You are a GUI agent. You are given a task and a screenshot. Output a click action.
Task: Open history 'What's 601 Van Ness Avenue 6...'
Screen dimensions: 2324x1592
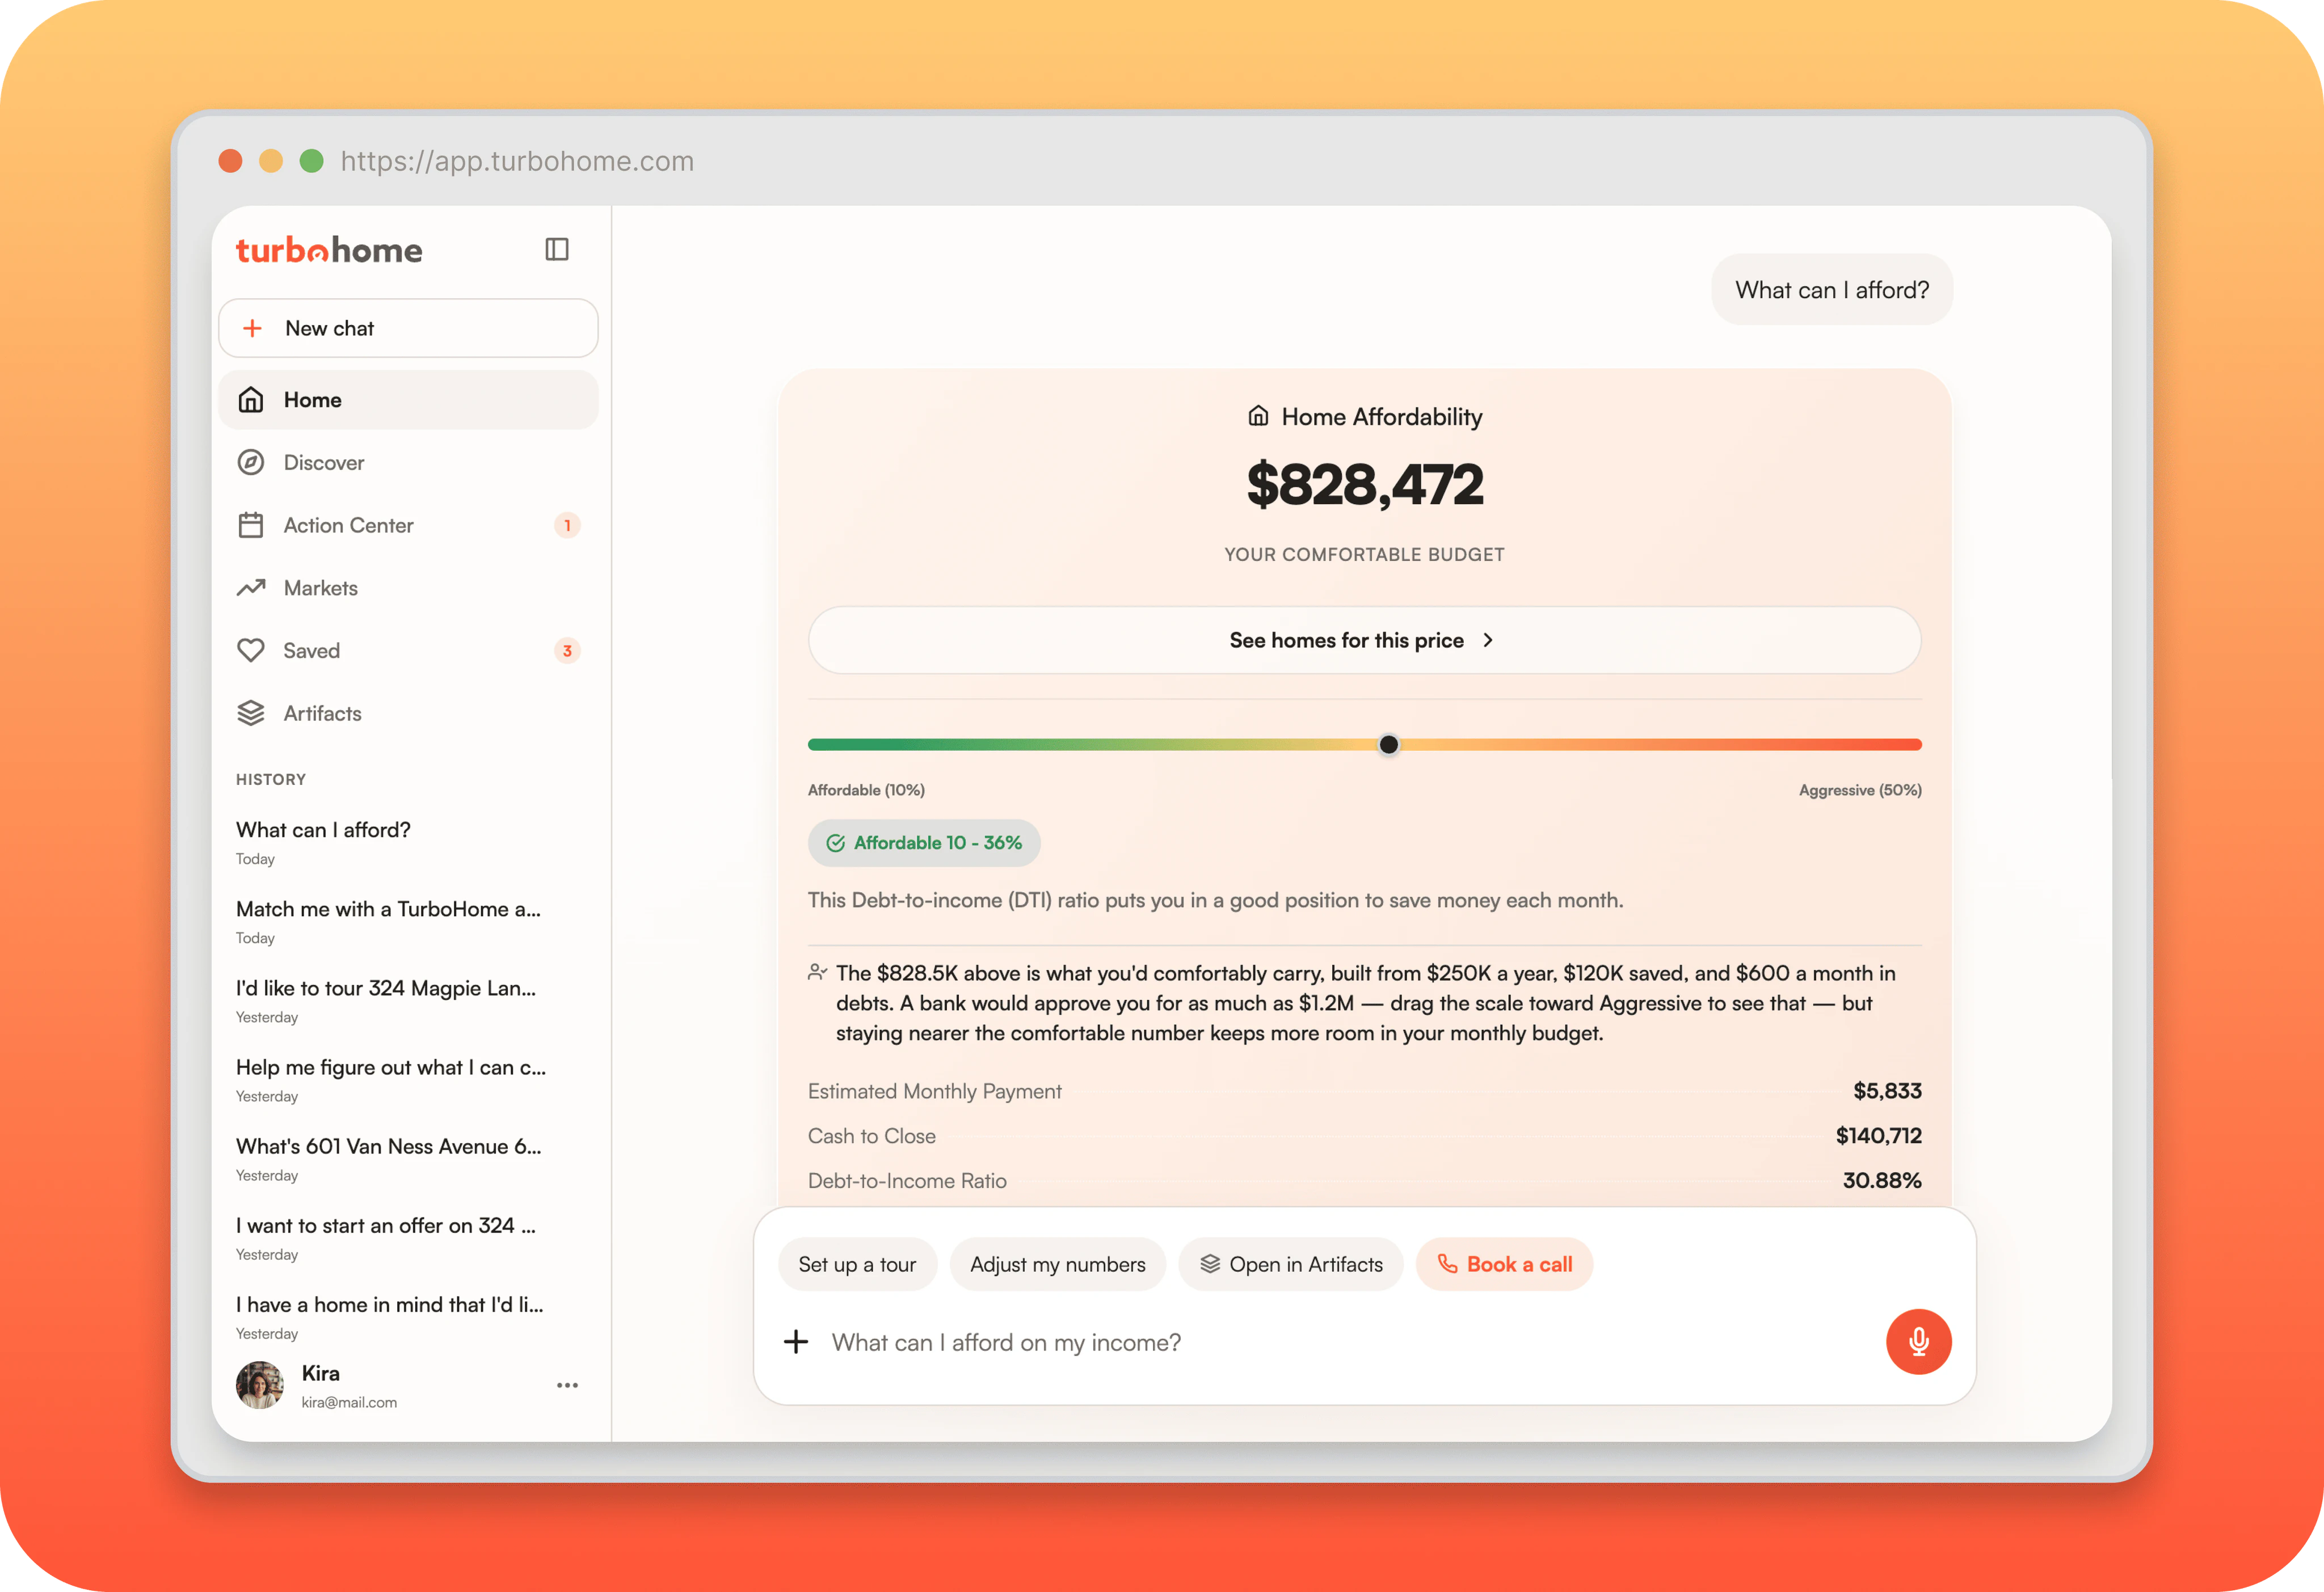[408, 1158]
